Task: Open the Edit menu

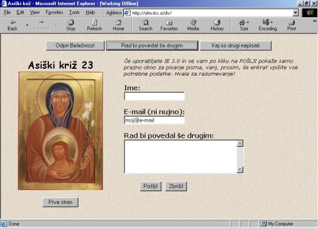Action: click(20, 12)
